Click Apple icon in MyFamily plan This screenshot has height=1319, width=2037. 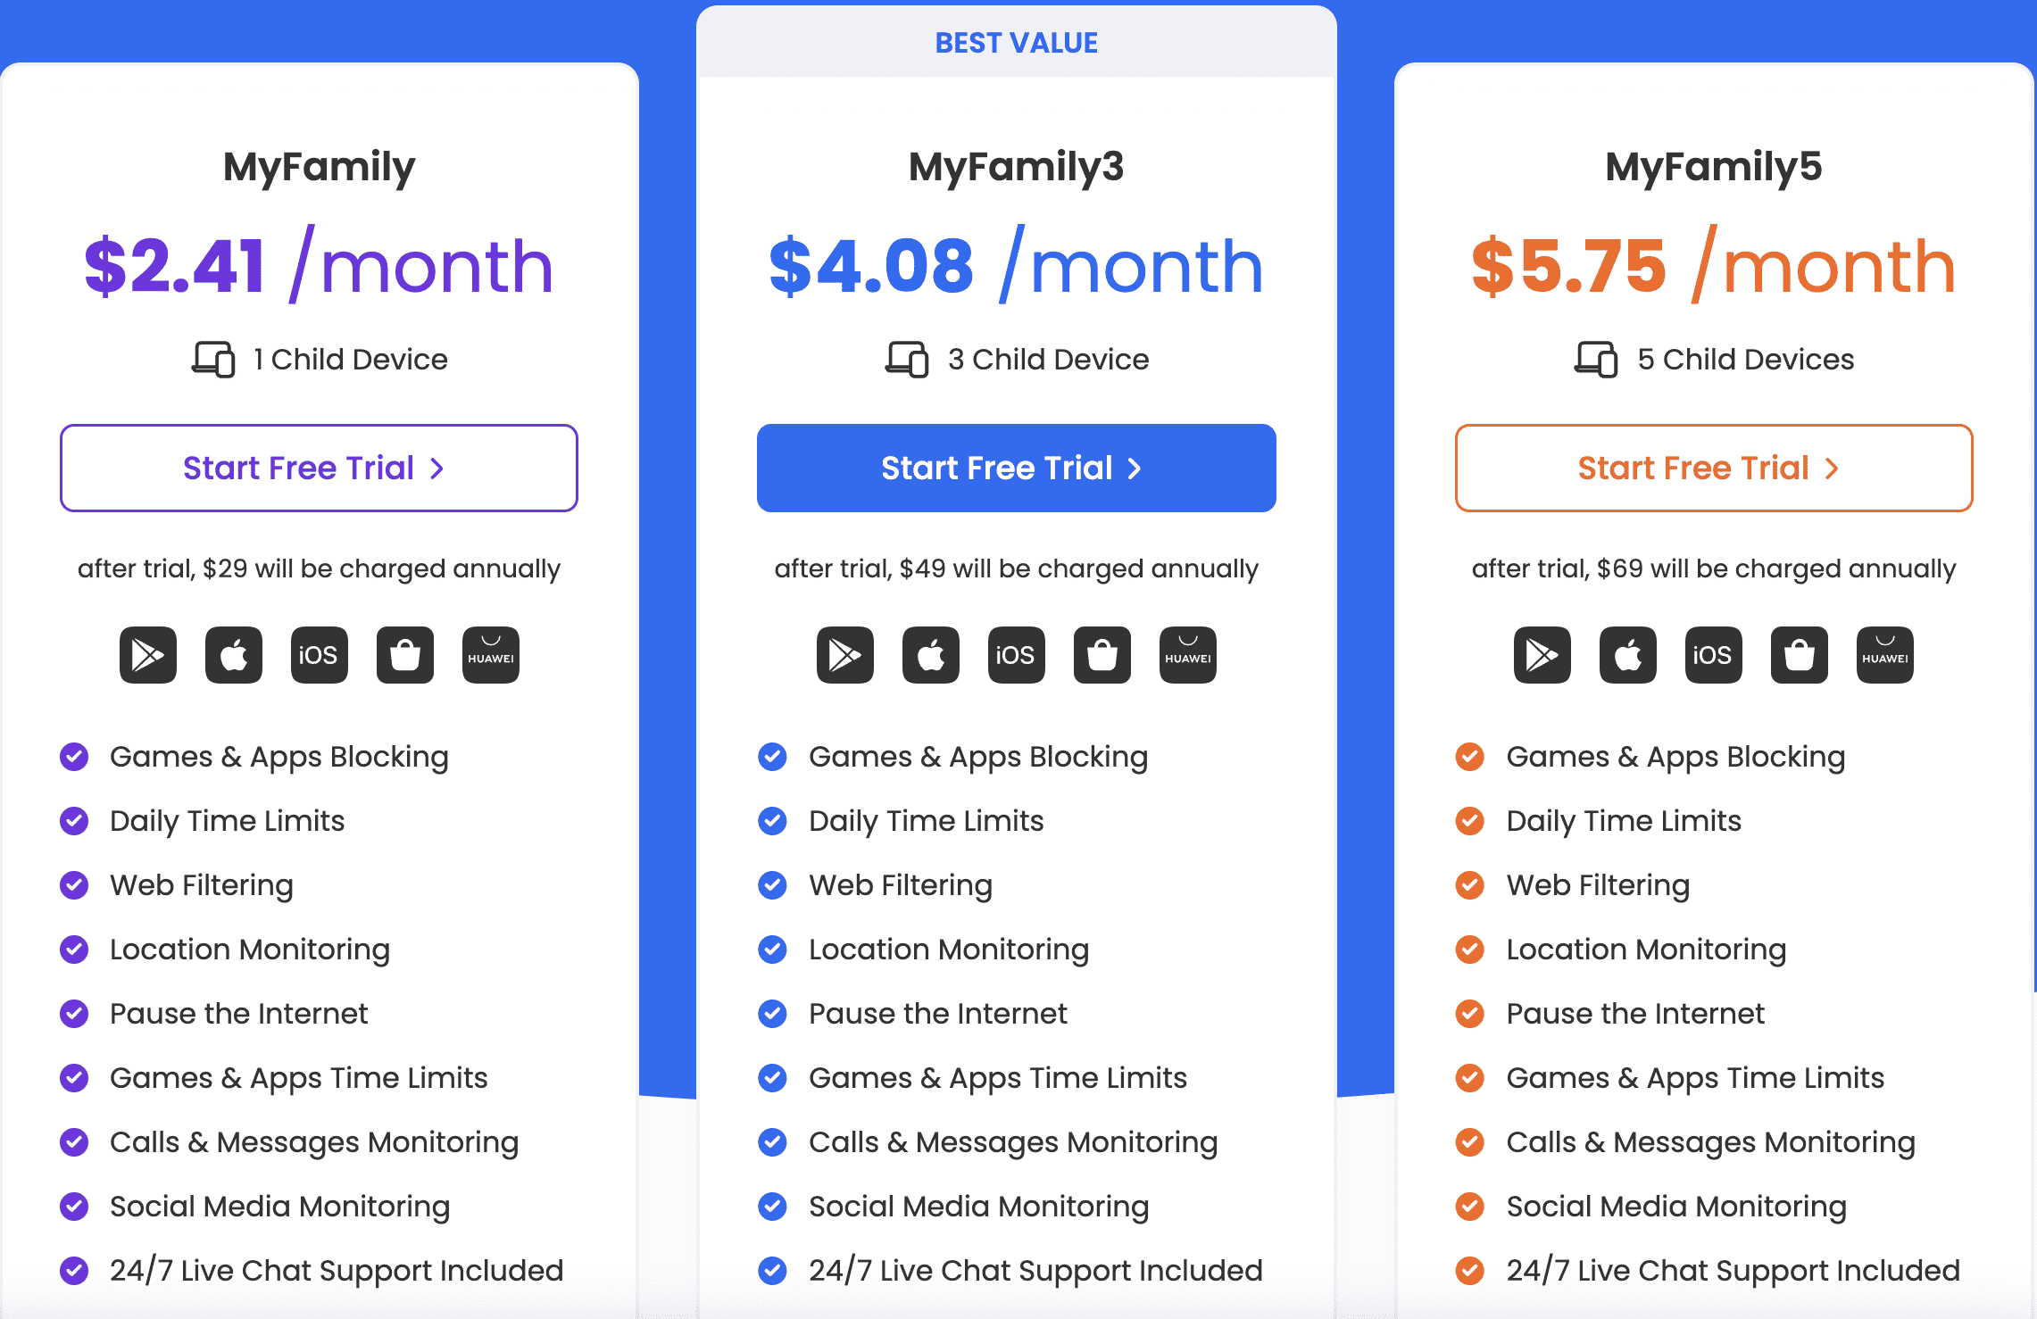pyautogui.click(x=234, y=655)
